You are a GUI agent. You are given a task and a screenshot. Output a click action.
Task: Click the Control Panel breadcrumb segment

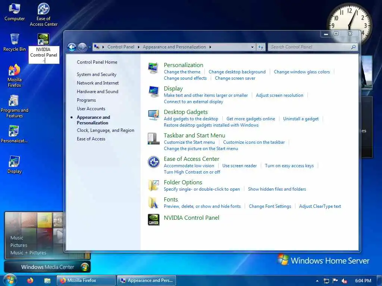[x=121, y=47]
